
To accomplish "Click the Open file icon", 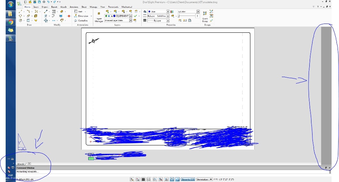I will pos(30,2).
